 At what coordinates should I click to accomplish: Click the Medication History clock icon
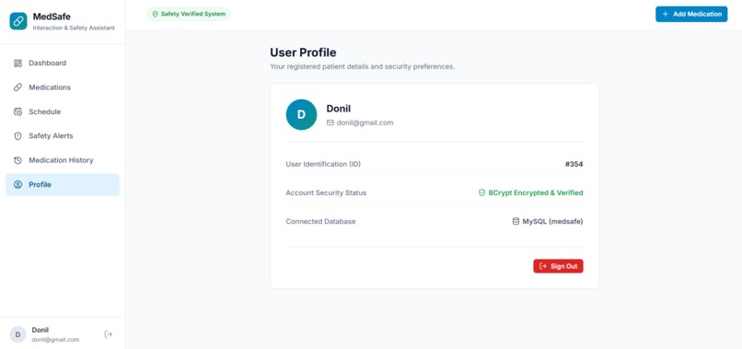point(18,160)
